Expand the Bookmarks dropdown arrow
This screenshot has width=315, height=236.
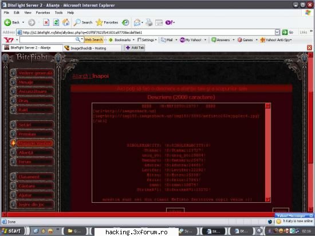click(133, 40)
